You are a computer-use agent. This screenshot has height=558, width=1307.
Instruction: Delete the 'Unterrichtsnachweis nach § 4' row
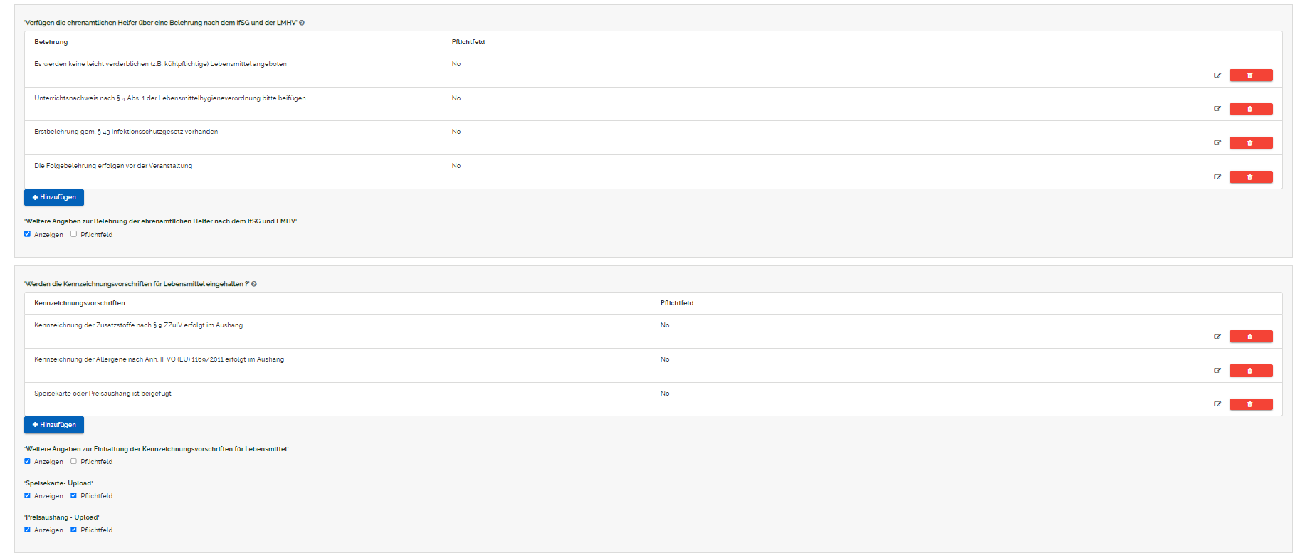click(1251, 109)
